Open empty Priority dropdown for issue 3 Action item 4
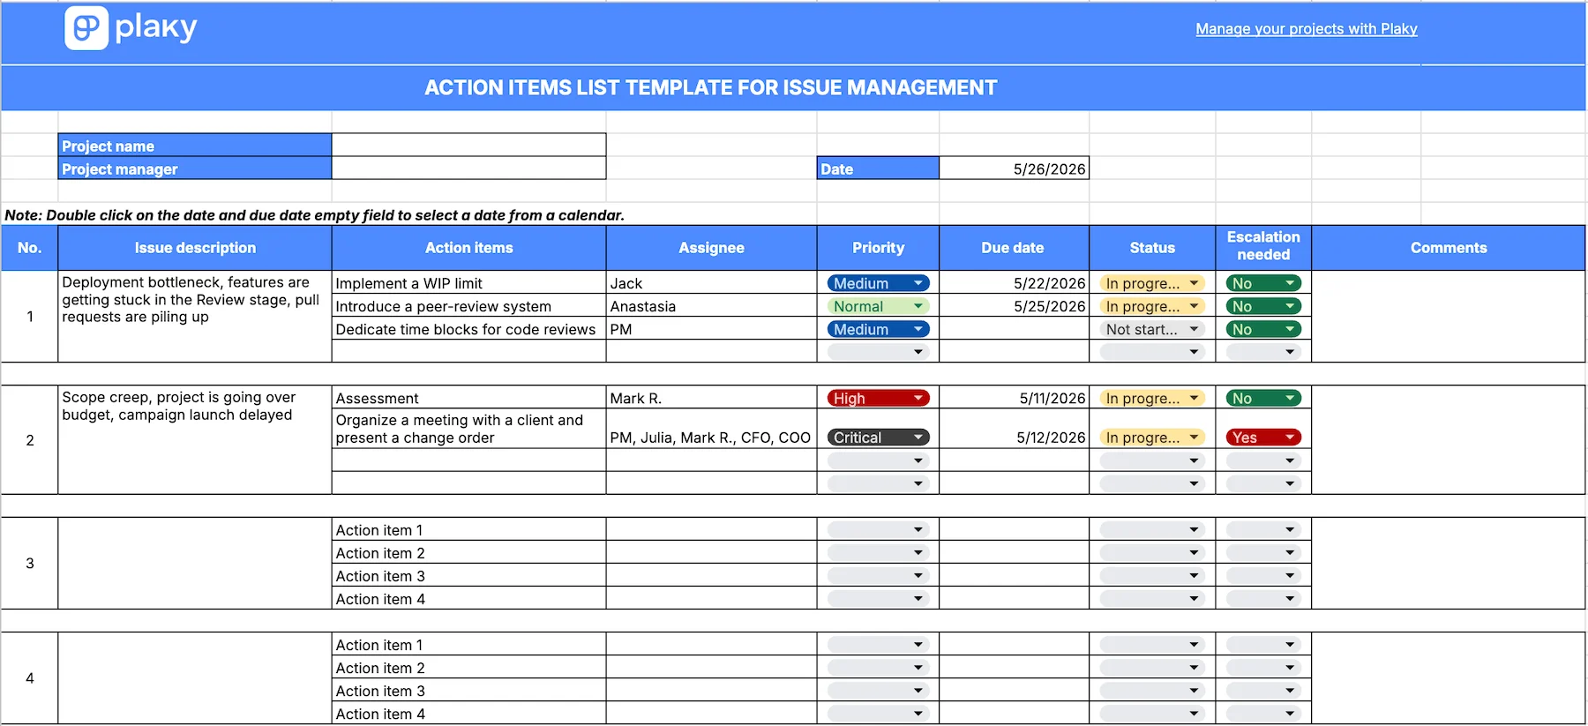The height and width of the screenshot is (726, 1588). coord(878,598)
